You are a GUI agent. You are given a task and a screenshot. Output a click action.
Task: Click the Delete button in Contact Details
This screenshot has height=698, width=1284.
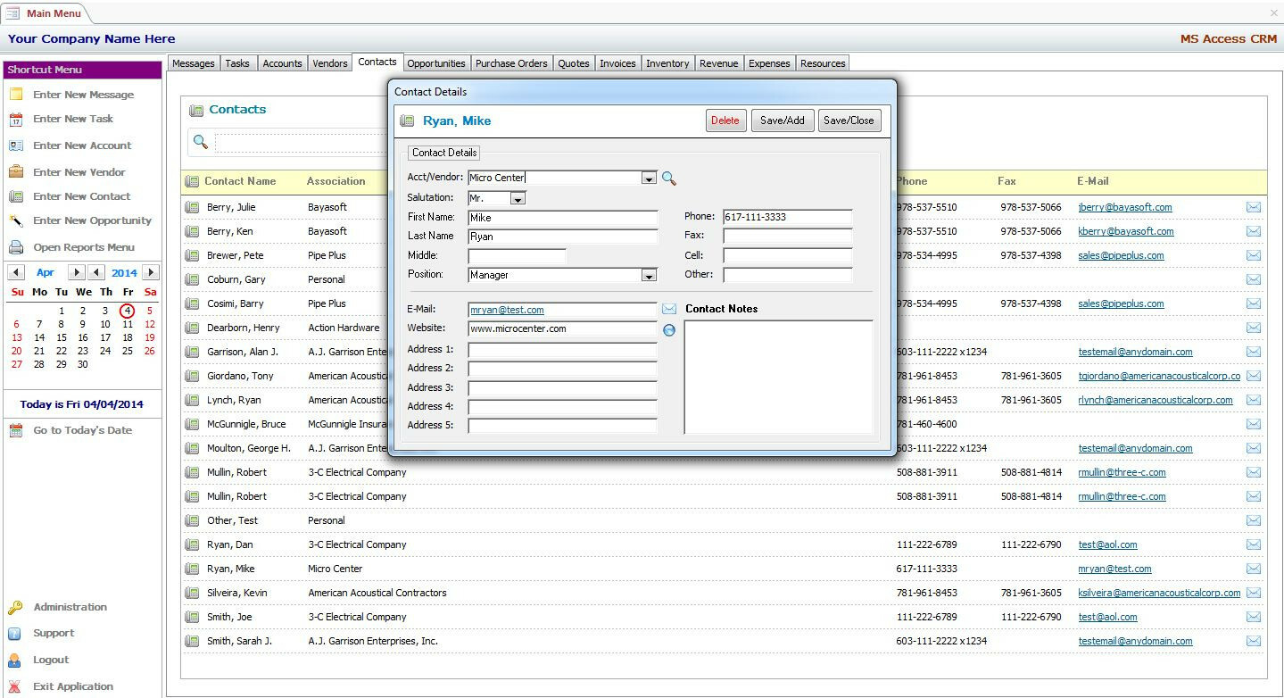(x=725, y=120)
